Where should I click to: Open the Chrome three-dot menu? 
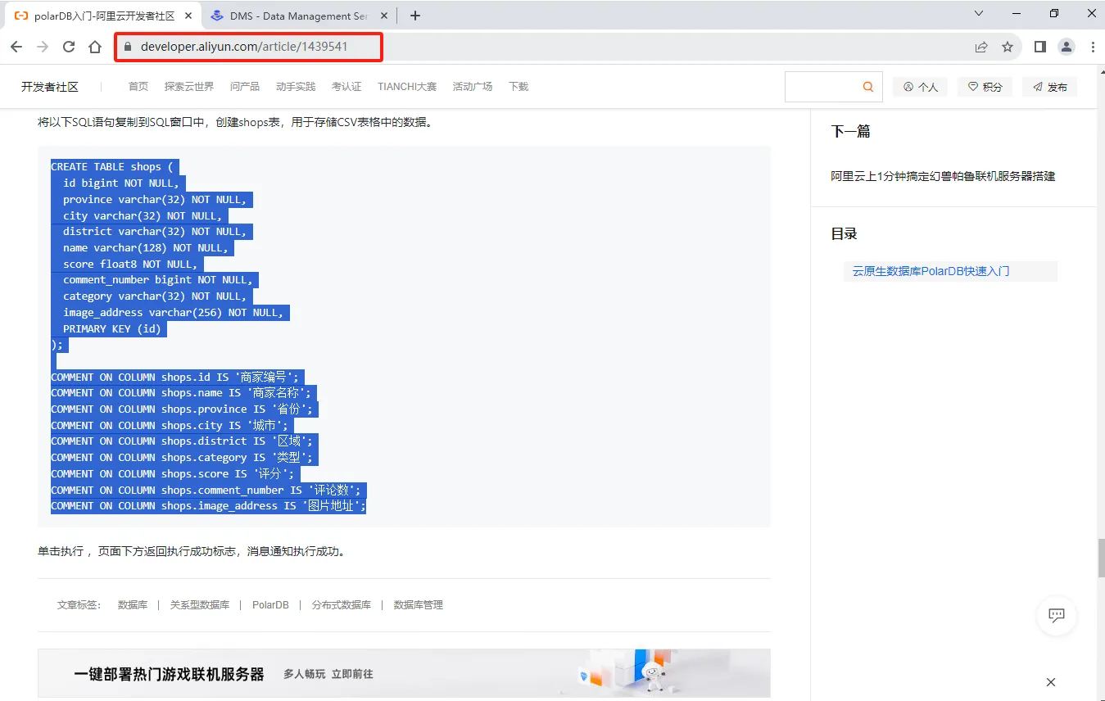[1094, 47]
